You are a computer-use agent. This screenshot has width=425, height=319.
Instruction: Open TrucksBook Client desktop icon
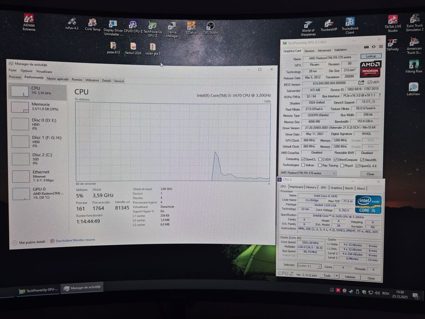pos(350,26)
